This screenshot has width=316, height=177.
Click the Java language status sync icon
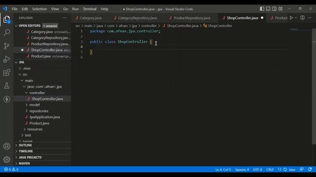(285, 169)
